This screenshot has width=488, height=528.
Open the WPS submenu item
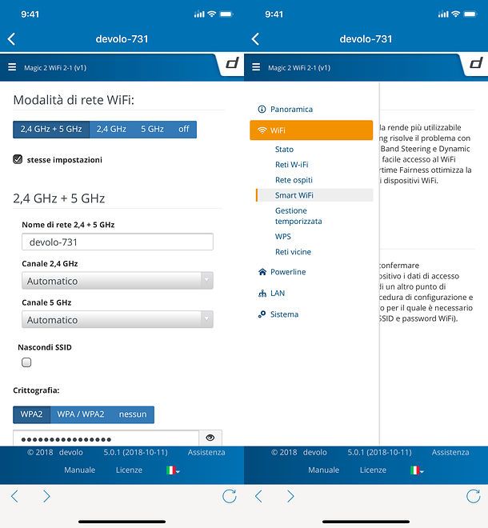pos(283,236)
